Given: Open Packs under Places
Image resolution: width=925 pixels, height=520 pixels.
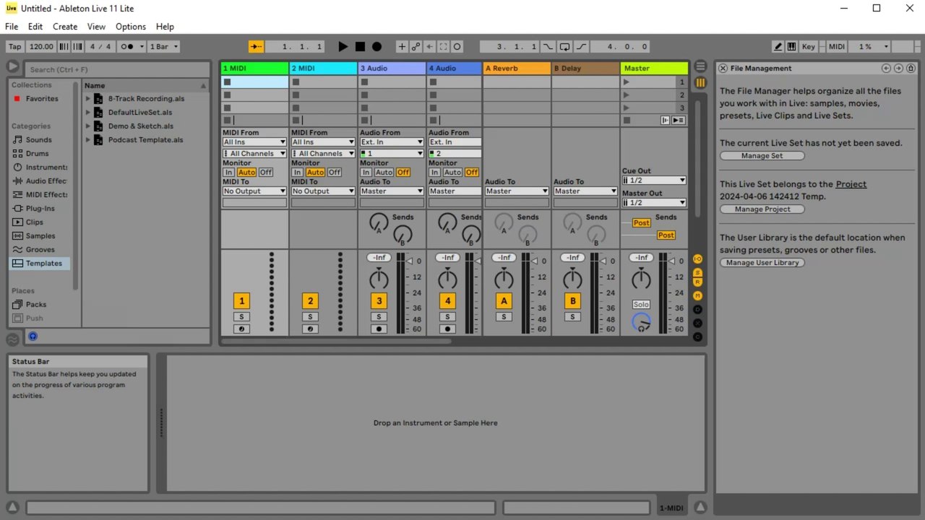Looking at the screenshot, I should point(36,304).
